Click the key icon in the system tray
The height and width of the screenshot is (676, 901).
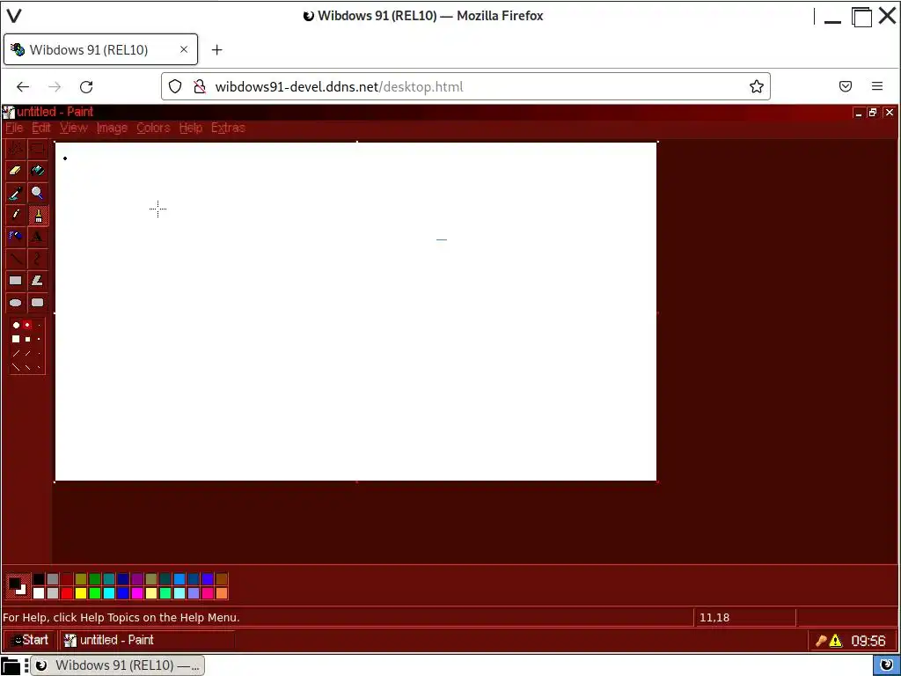[821, 641]
